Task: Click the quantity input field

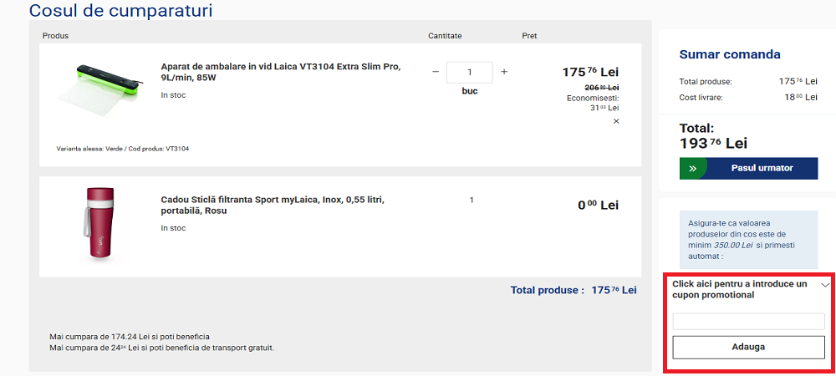Action: 469,73
